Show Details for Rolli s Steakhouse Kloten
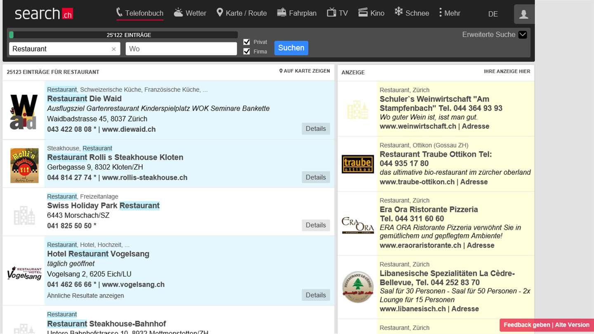 point(316,177)
